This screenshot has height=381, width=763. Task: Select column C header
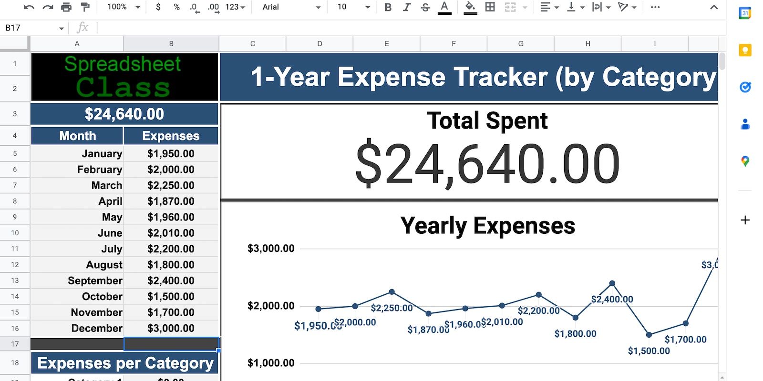[x=253, y=44]
